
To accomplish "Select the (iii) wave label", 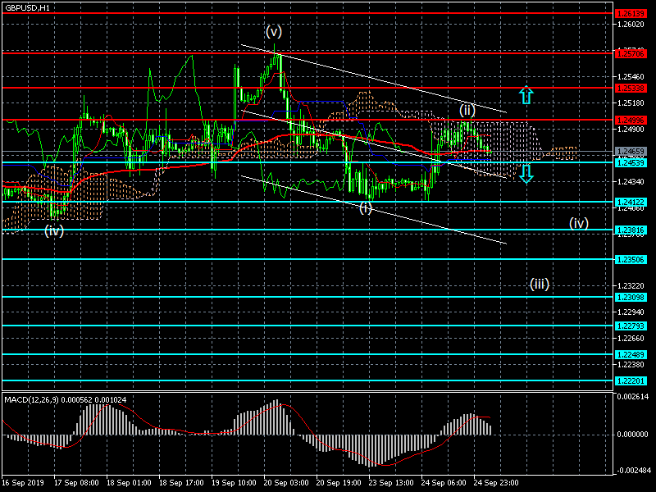I will click(540, 284).
